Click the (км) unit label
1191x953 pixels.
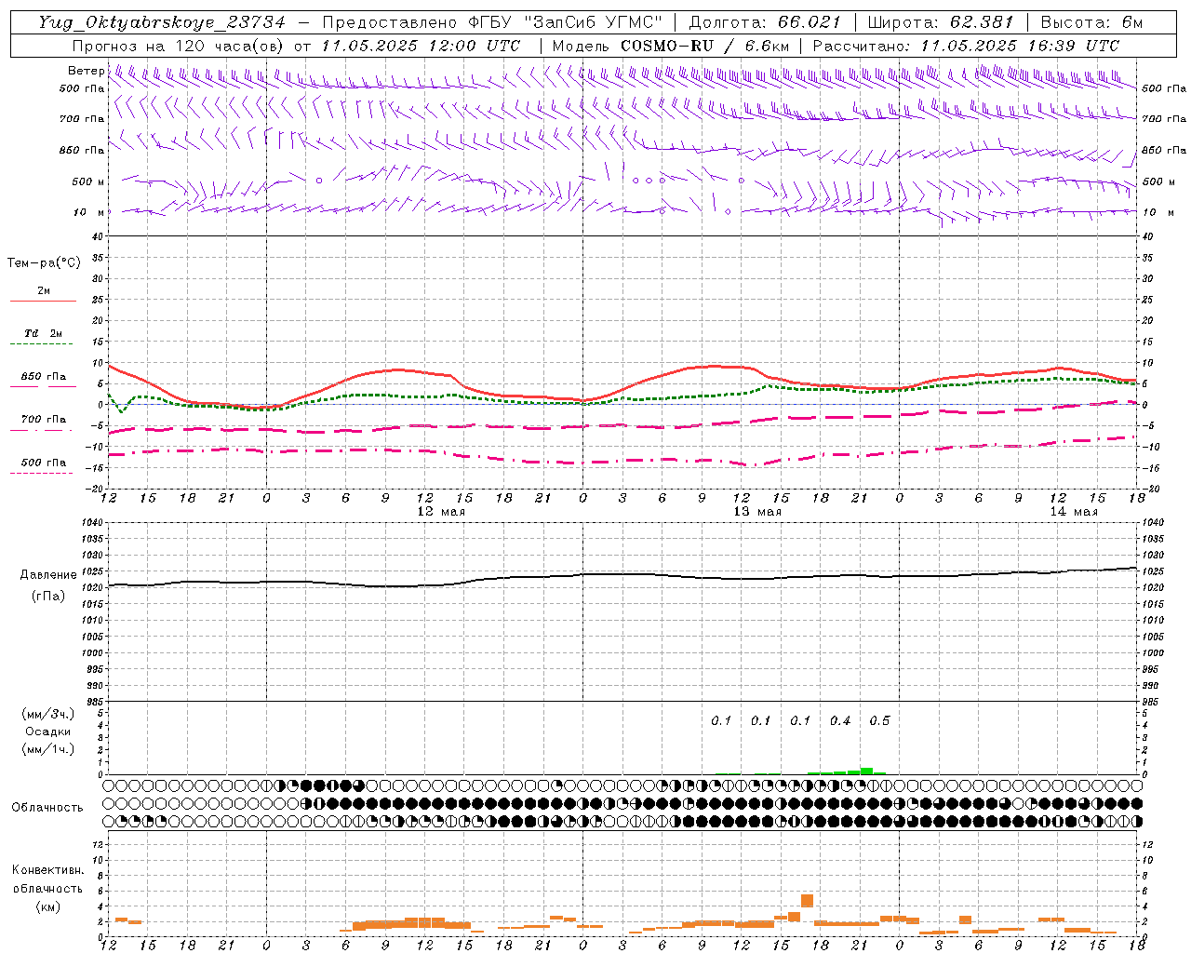pos(48,906)
